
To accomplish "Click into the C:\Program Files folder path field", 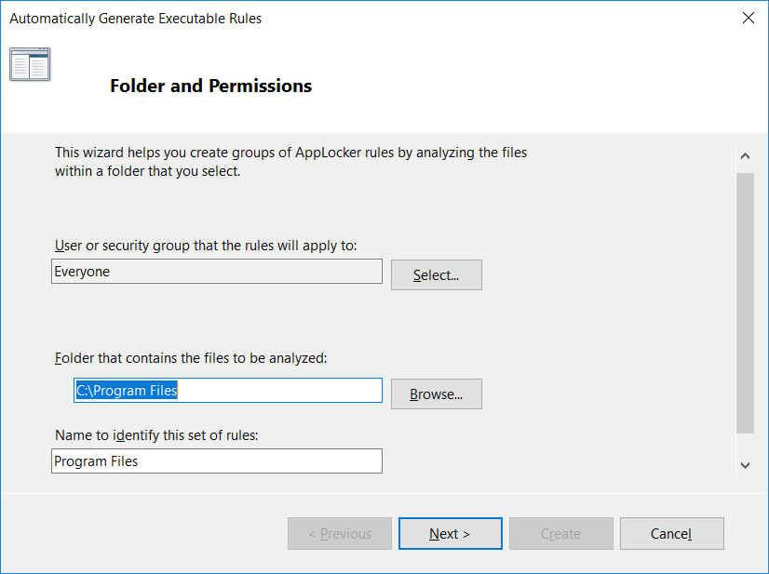I will (x=228, y=390).
